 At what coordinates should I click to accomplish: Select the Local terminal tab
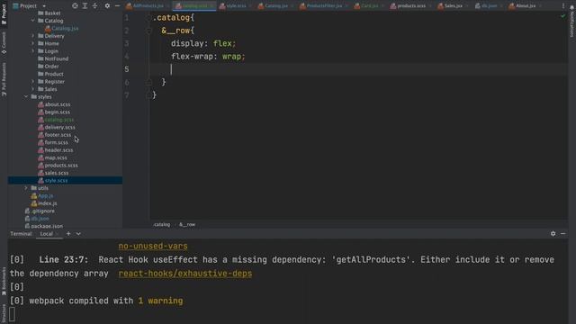click(x=47, y=234)
